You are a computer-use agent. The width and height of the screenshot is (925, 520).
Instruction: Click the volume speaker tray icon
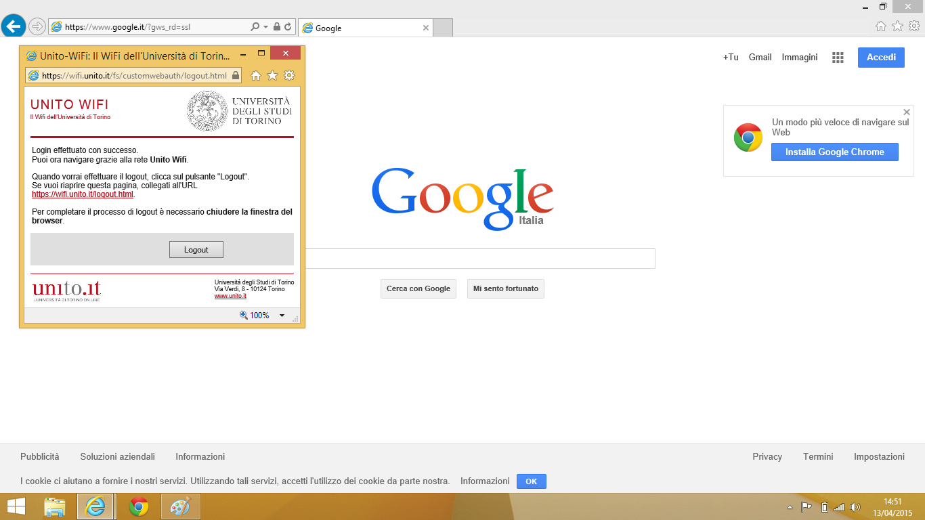pyautogui.click(x=855, y=507)
